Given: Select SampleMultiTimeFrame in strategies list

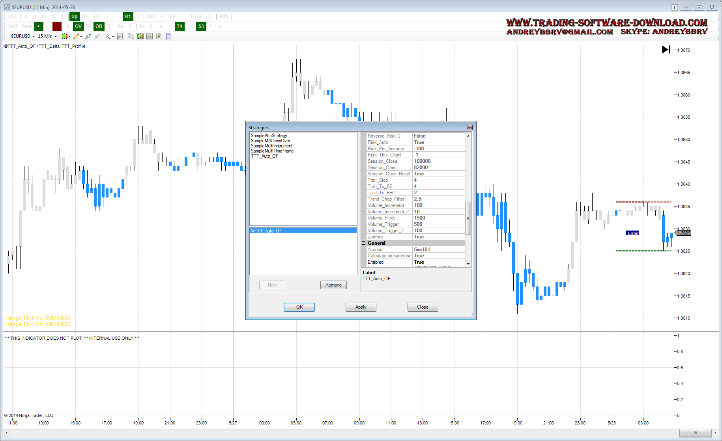Looking at the screenshot, I should point(272,151).
